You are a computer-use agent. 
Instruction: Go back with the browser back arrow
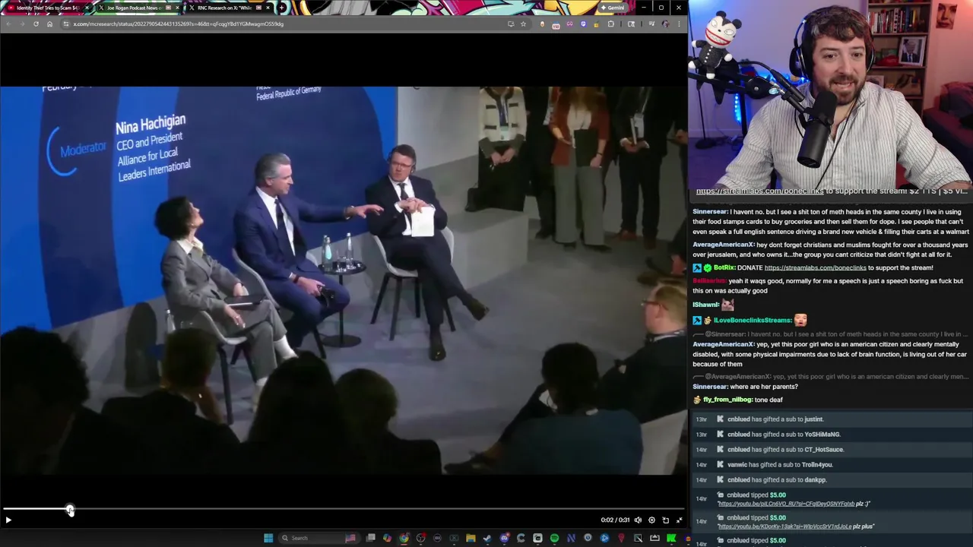(x=8, y=24)
